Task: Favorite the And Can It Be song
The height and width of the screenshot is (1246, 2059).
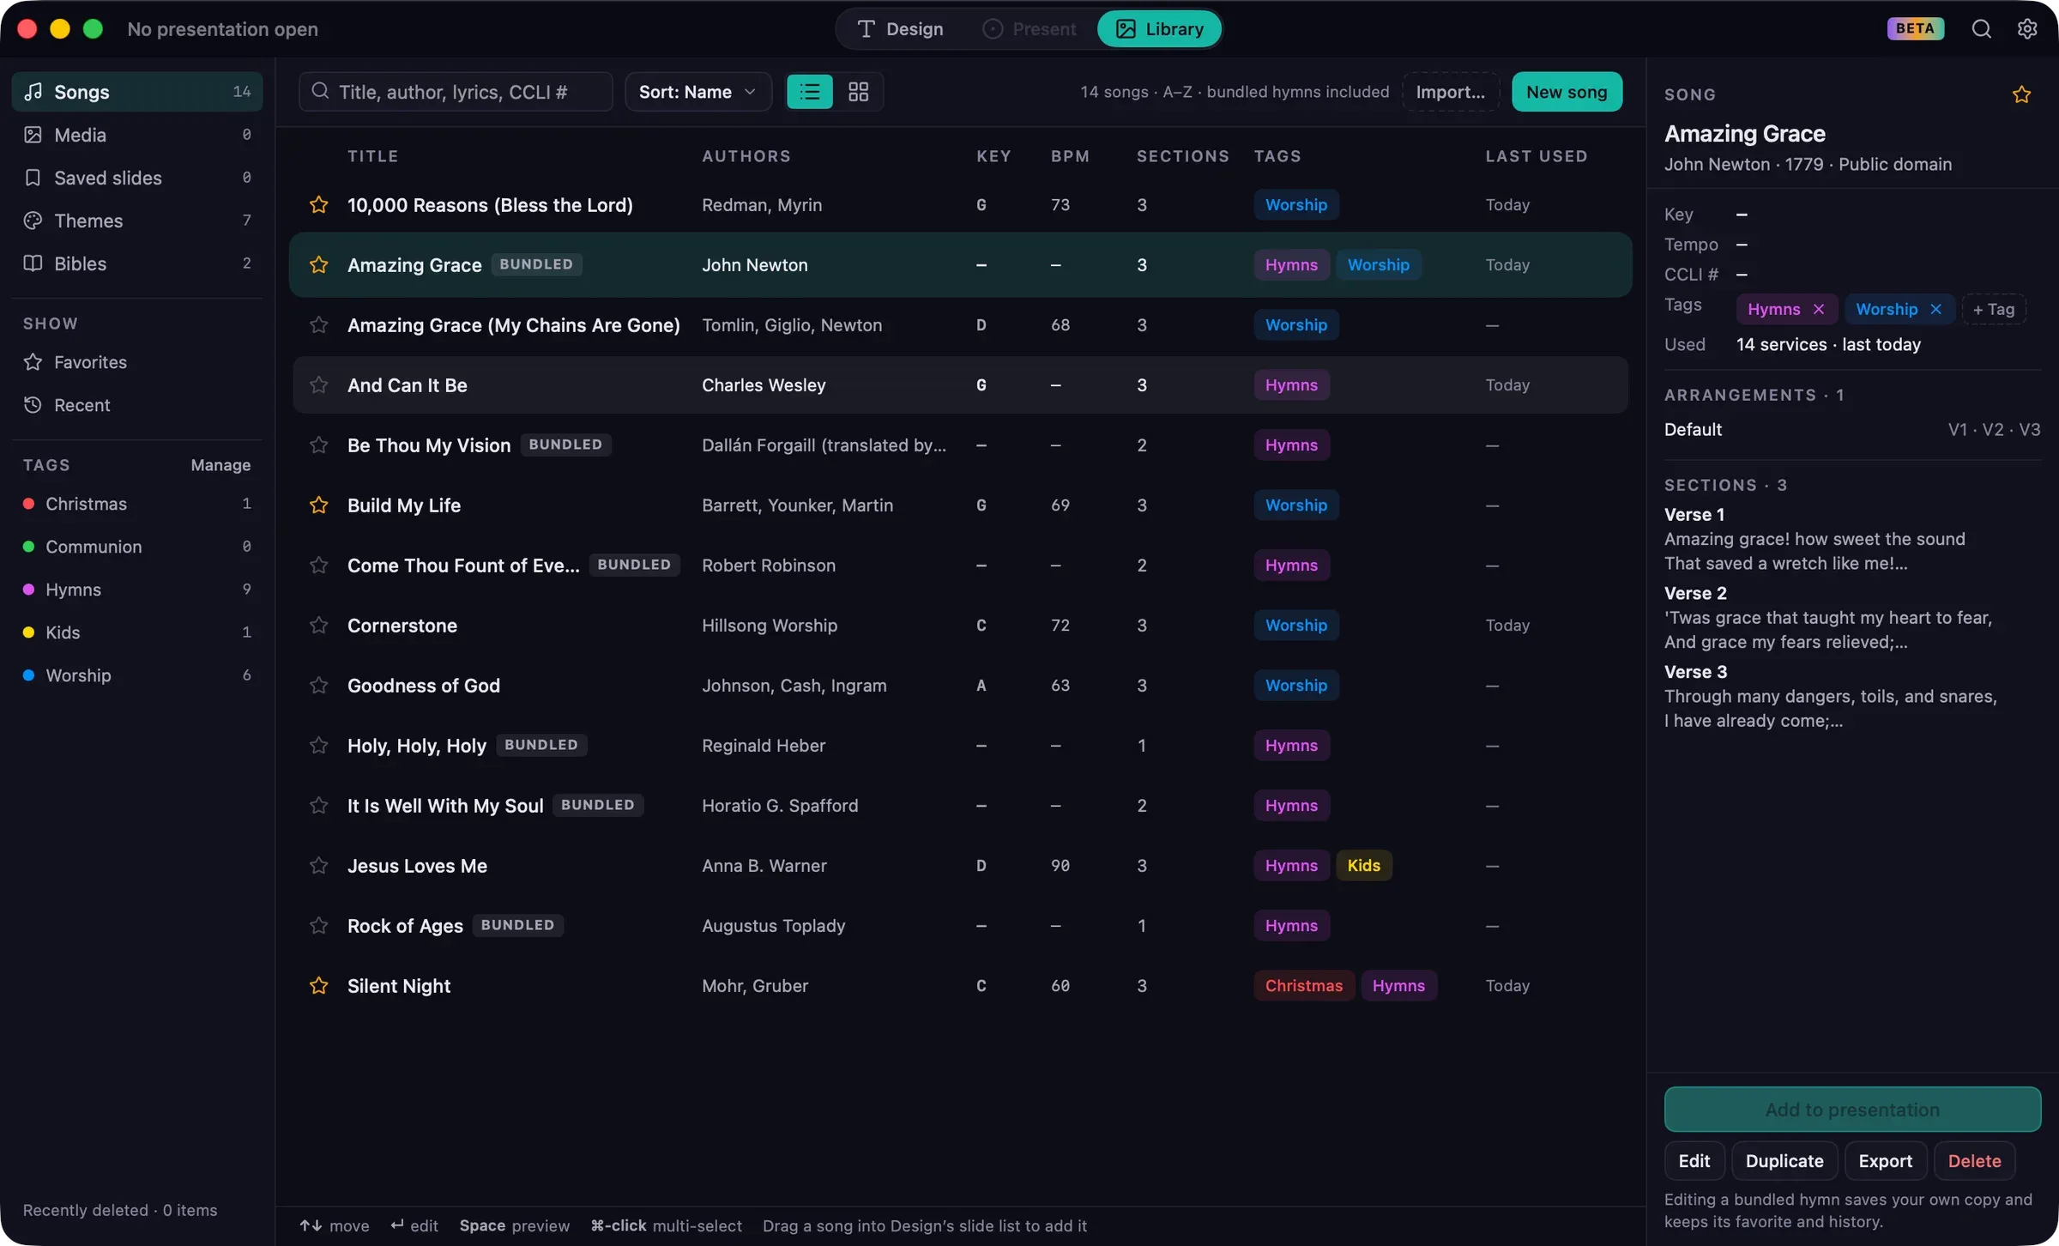Action: [x=318, y=385]
